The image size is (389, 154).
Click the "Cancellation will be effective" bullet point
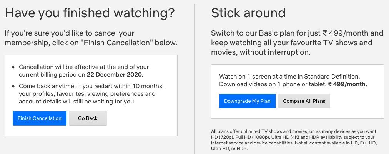[84, 71]
